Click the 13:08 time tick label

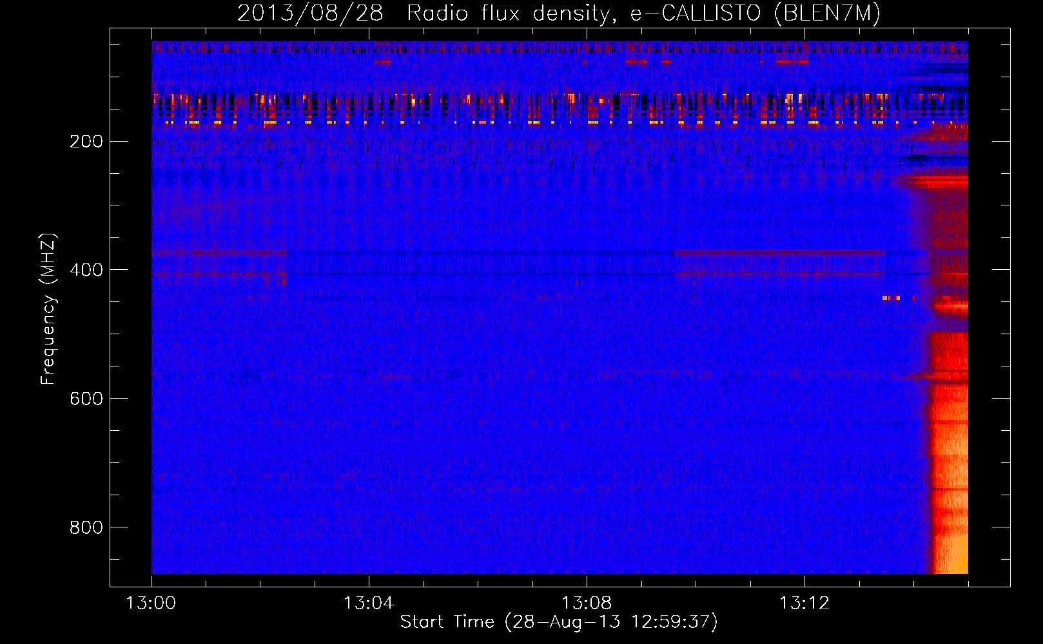pyautogui.click(x=587, y=603)
